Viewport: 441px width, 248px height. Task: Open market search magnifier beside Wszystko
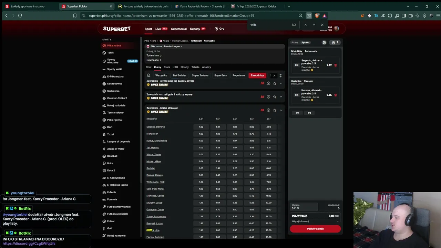tap(148, 75)
